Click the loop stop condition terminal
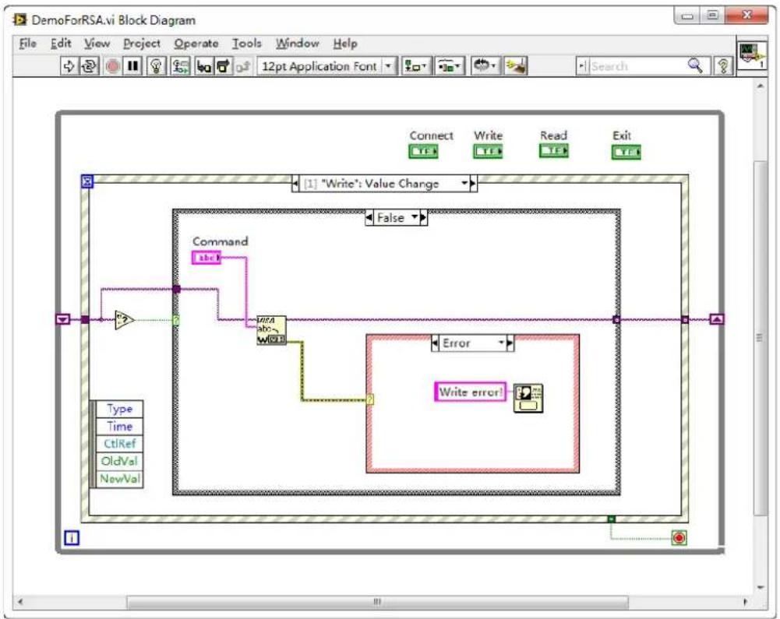This screenshot has height=619, width=780. (x=679, y=537)
